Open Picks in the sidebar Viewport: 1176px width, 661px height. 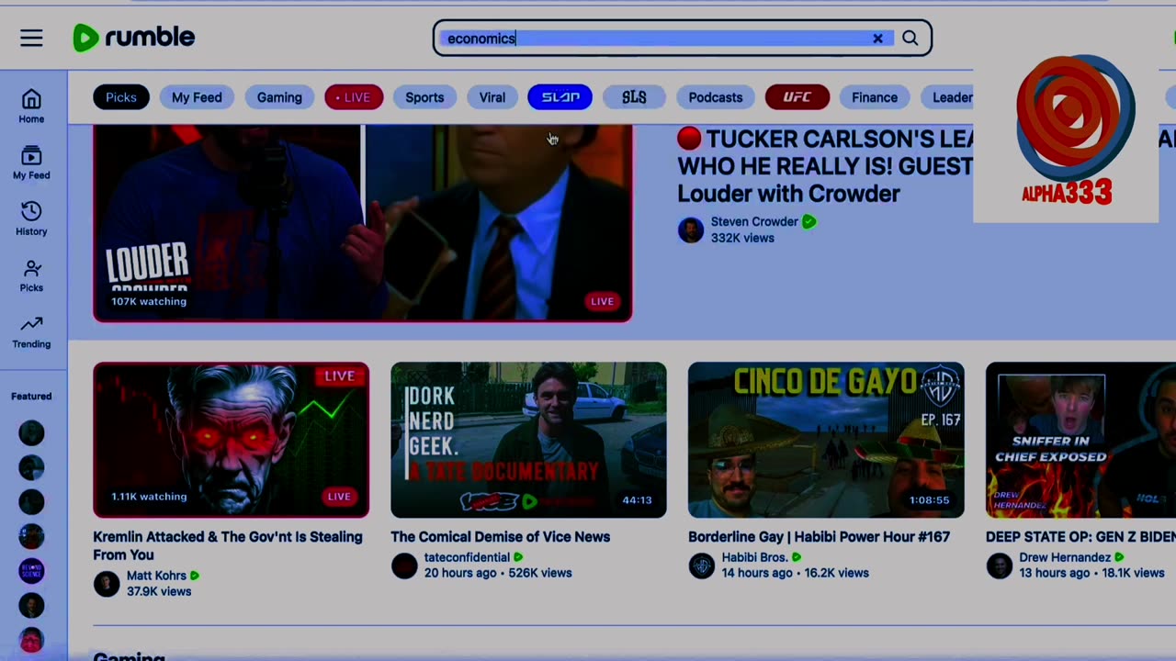click(31, 275)
